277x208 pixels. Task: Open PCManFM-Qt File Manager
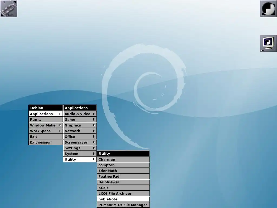(x=123, y=205)
